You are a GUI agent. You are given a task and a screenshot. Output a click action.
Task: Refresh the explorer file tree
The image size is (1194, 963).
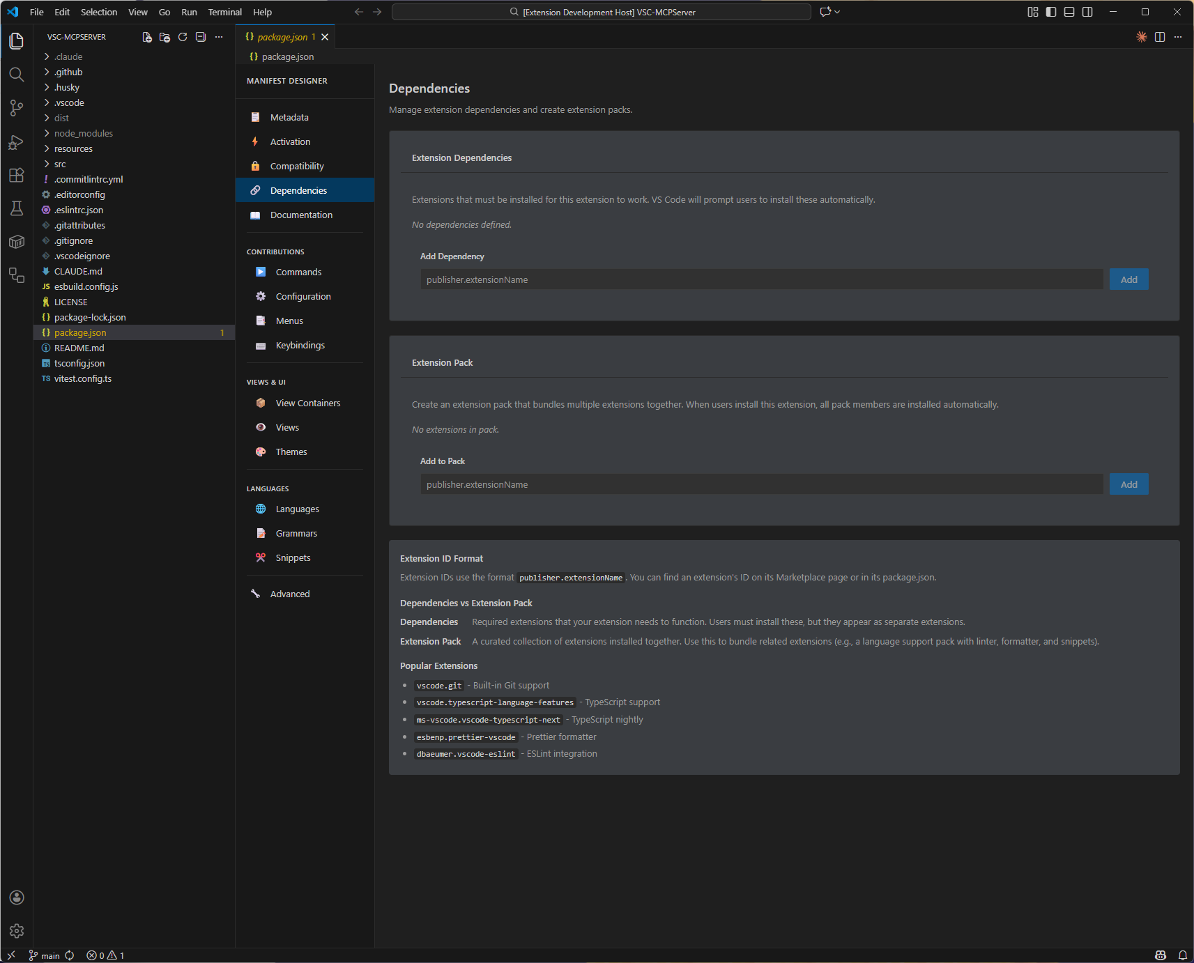[183, 37]
